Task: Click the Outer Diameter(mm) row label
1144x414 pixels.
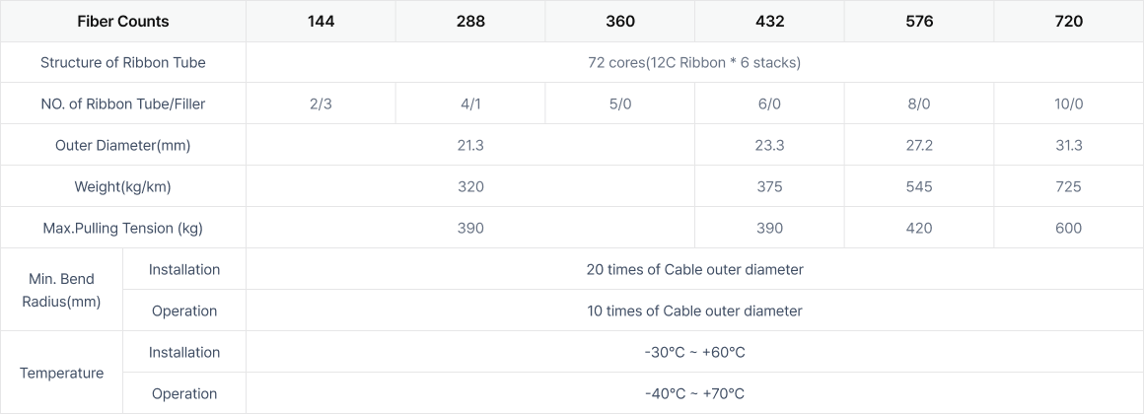Action: (x=122, y=145)
